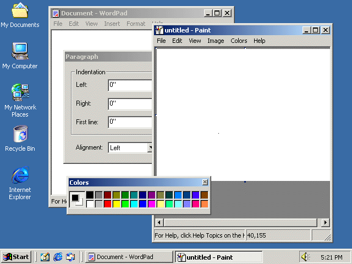Click the volume speaker tray icon

(305, 257)
